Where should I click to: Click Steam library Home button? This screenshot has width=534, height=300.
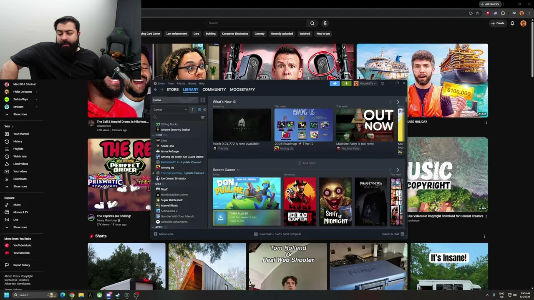175,100
